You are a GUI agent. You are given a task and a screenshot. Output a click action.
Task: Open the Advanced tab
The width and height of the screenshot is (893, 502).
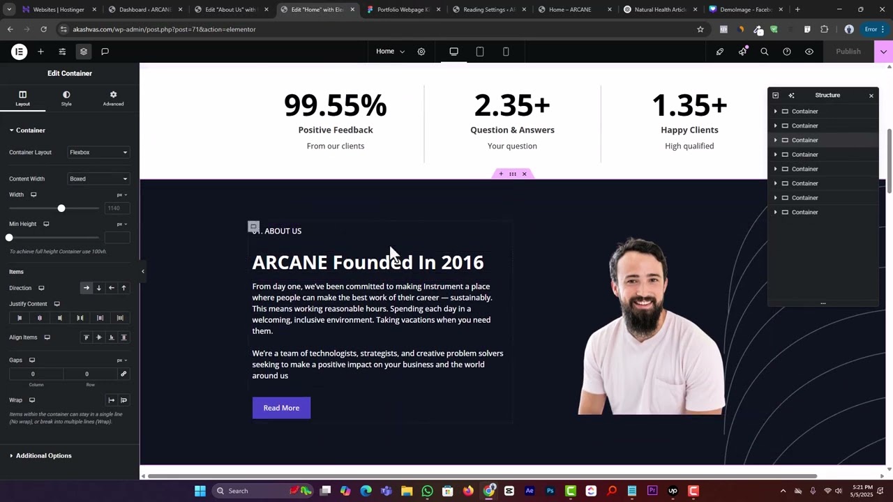(114, 98)
